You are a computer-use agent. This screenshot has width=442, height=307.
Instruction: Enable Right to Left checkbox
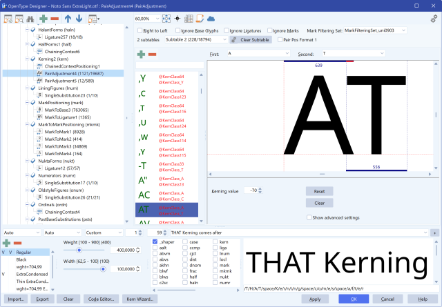click(140, 30)
